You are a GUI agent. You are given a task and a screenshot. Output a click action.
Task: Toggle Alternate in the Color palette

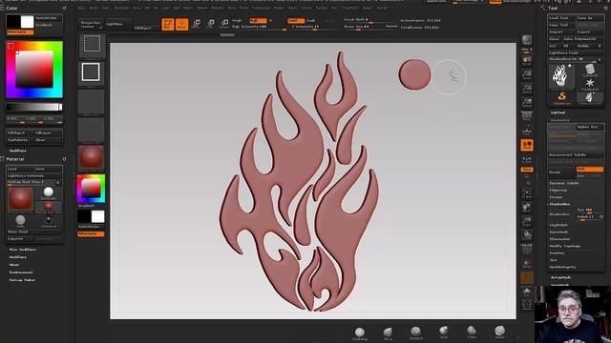(x=20, y=32)
